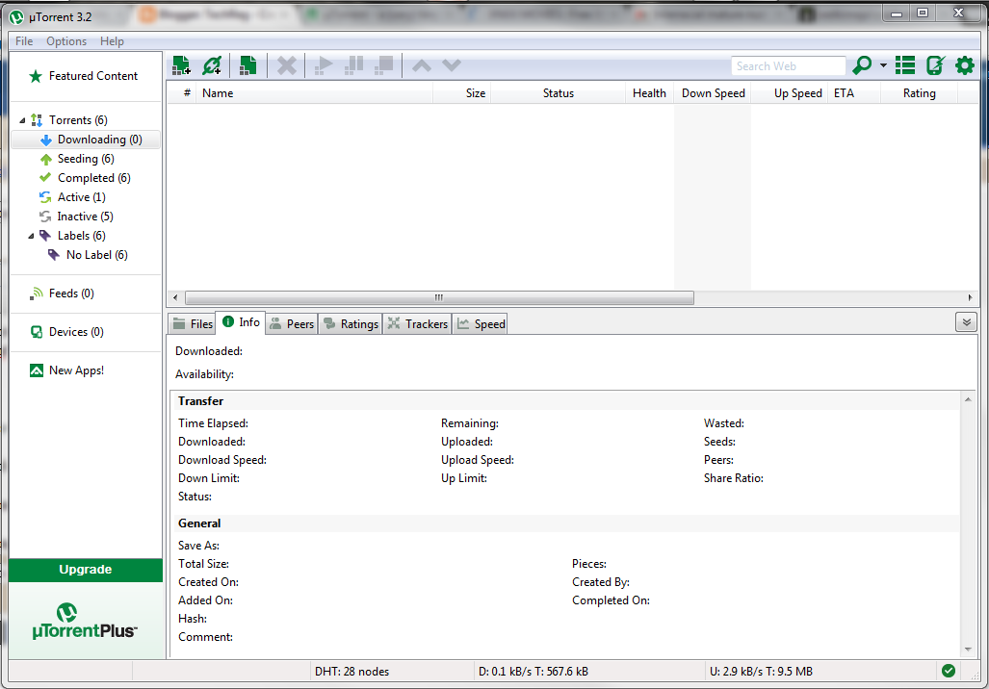Image resolution: width=989 pixels, height=689 pixels.
Task: Open Feeds (0) in sidebar
Action: pyautogui.click(x=62, y=293)
